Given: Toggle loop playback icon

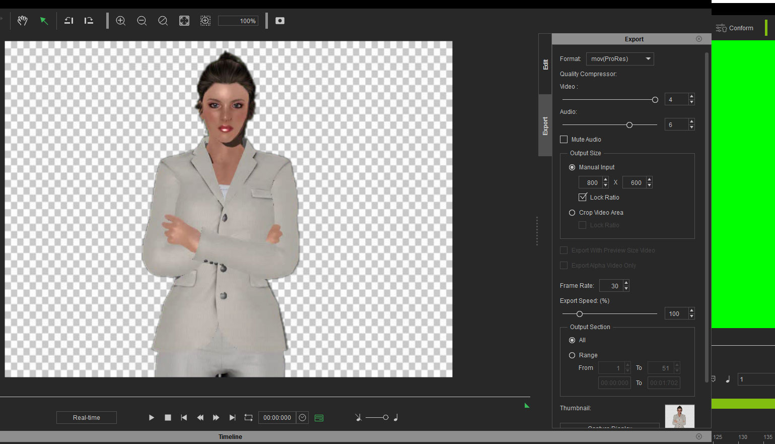Looking at the screenshot, I should pyautogui.click(x=248, y=418).
